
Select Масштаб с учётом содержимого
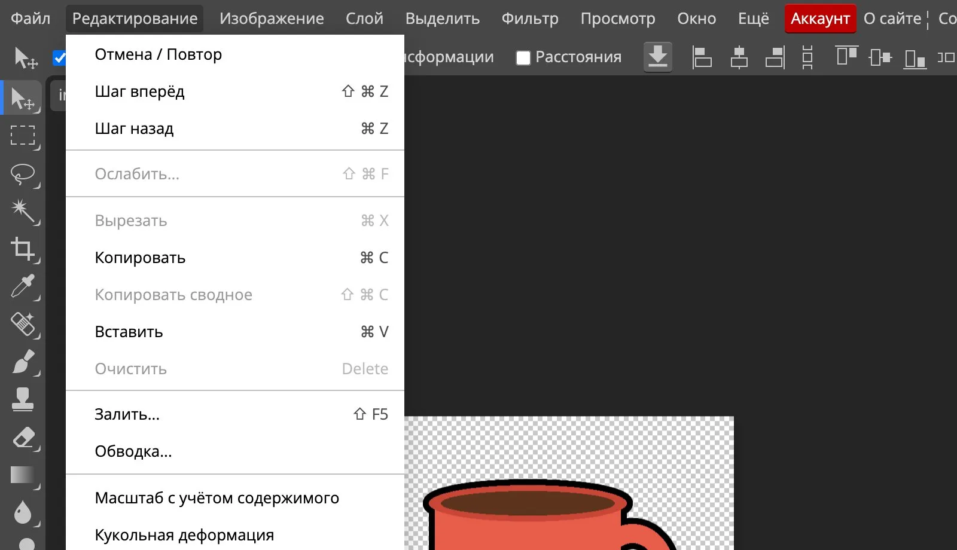point(235,498)
